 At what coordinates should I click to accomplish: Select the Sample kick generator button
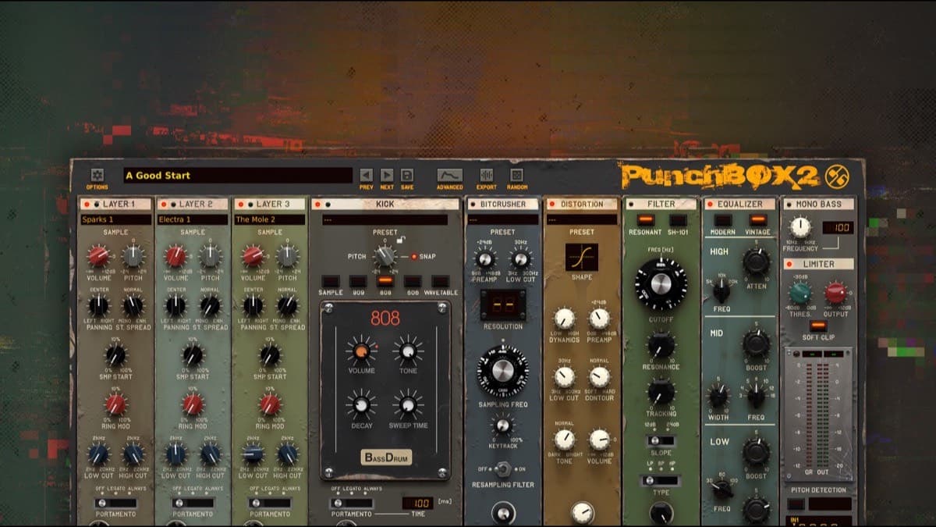(331, 281)
